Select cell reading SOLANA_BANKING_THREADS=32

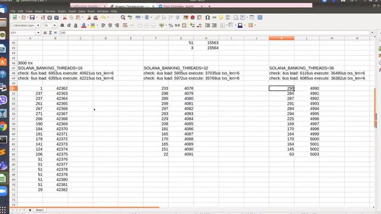click(x=176, y=68)
